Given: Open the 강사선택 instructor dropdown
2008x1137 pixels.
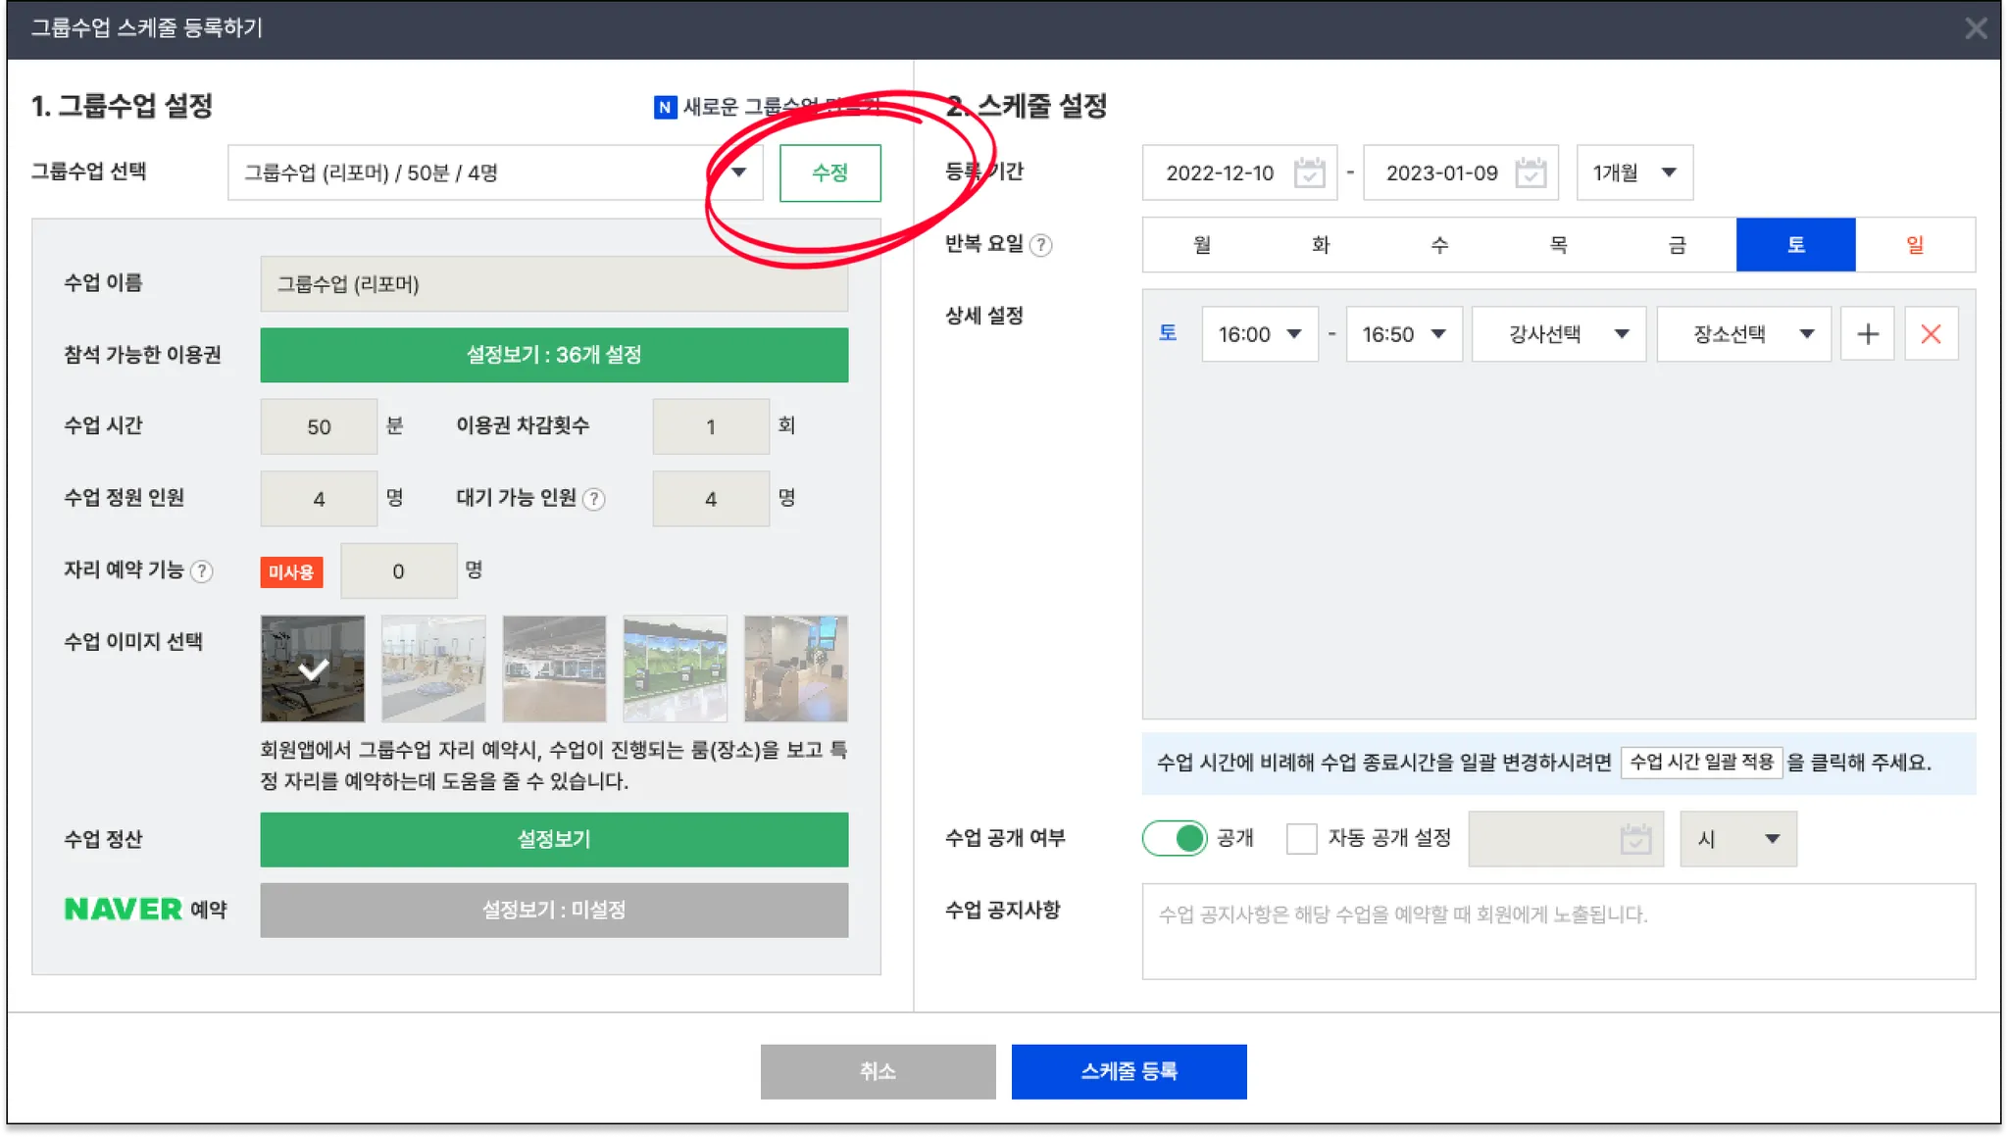Looking at the screenshot, I should click(1558, 334).
